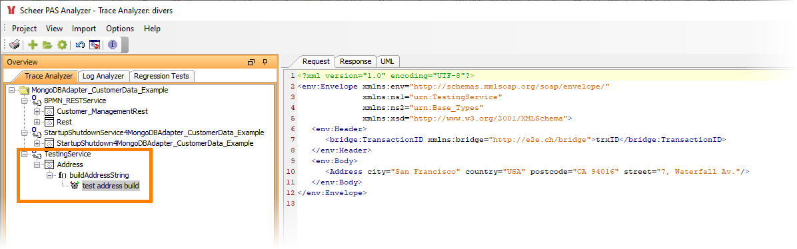
Task: Click line number 13 in the editor gutter
Action: click(x=291, y=203)
